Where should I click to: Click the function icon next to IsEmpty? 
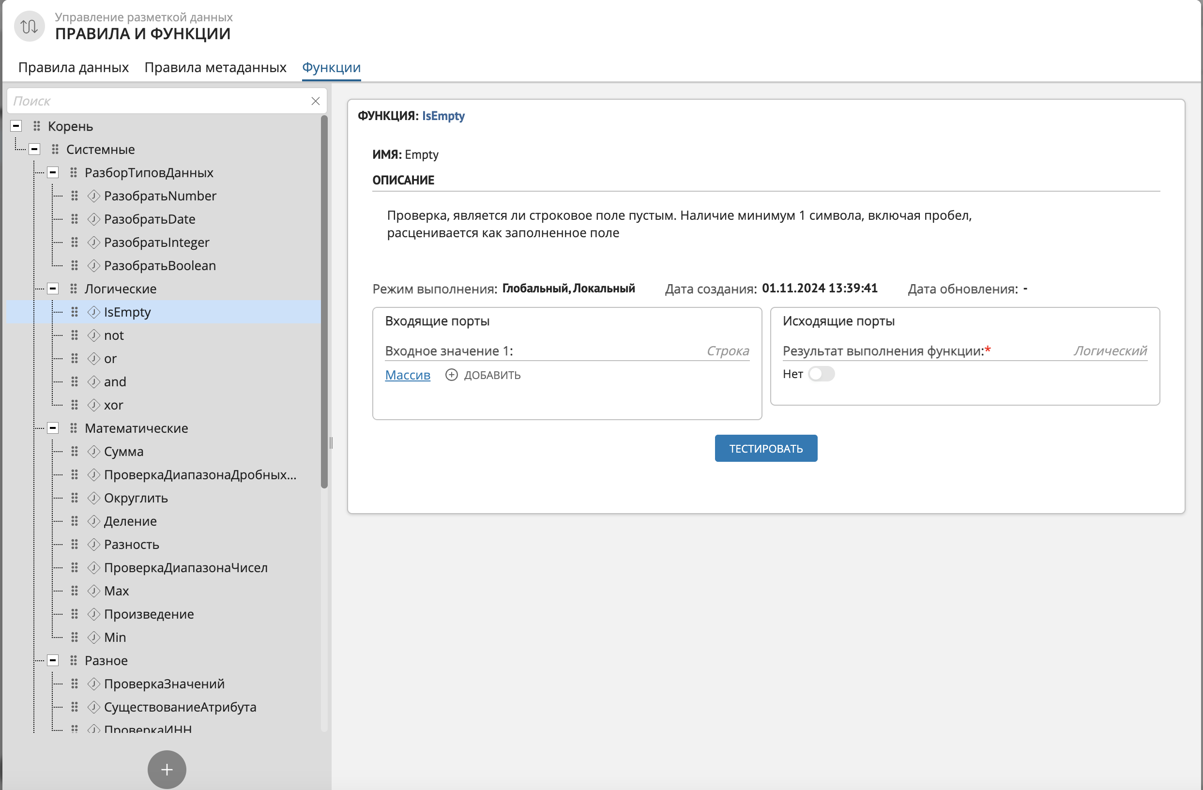[x=93, y=312]
